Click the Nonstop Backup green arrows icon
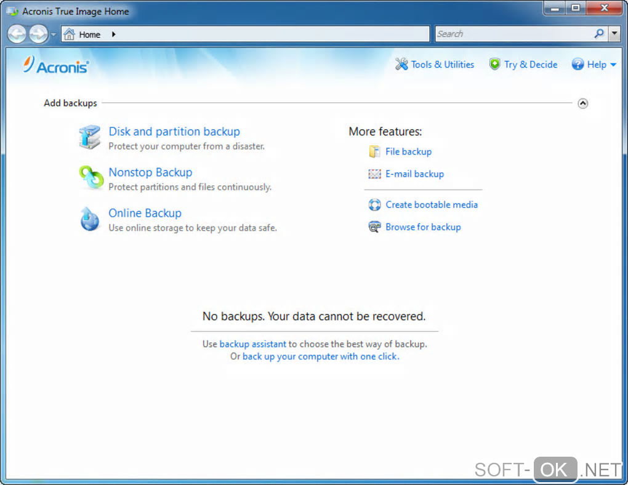Viewport: 628px width, 485px height. [x=91, y=177]
